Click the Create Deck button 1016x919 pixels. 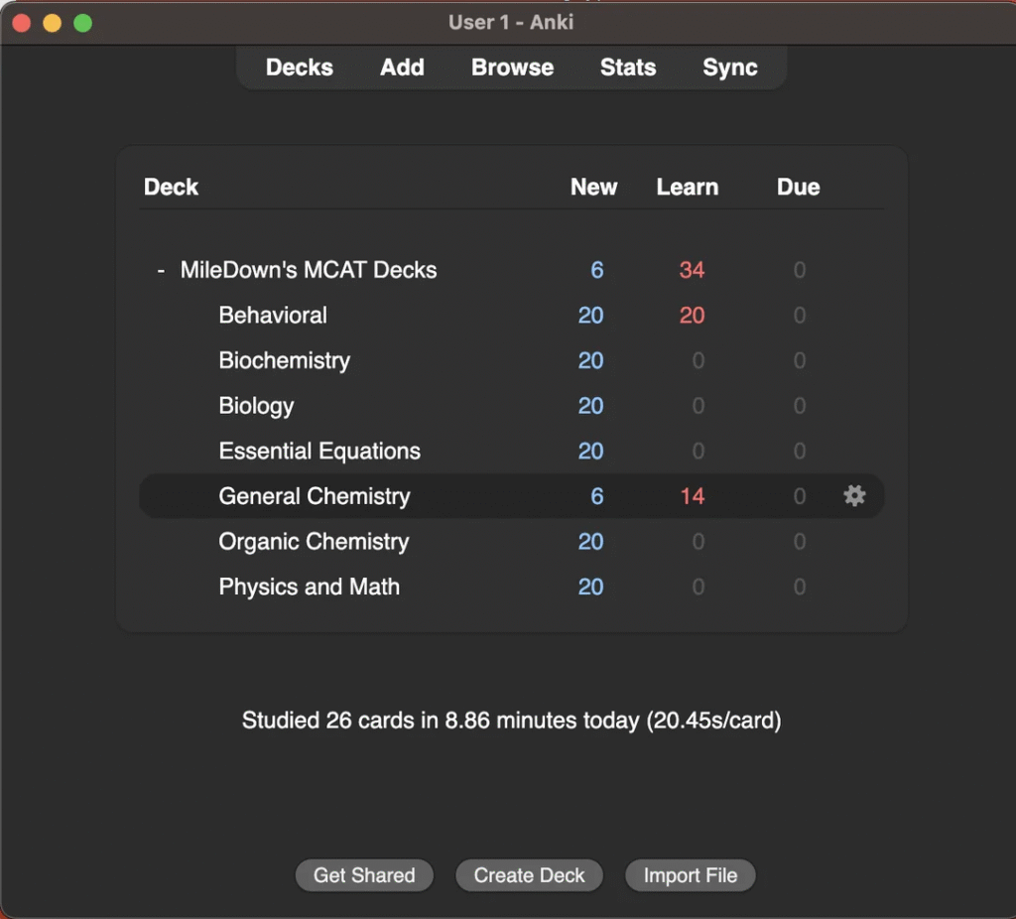[x=529, y=875]
